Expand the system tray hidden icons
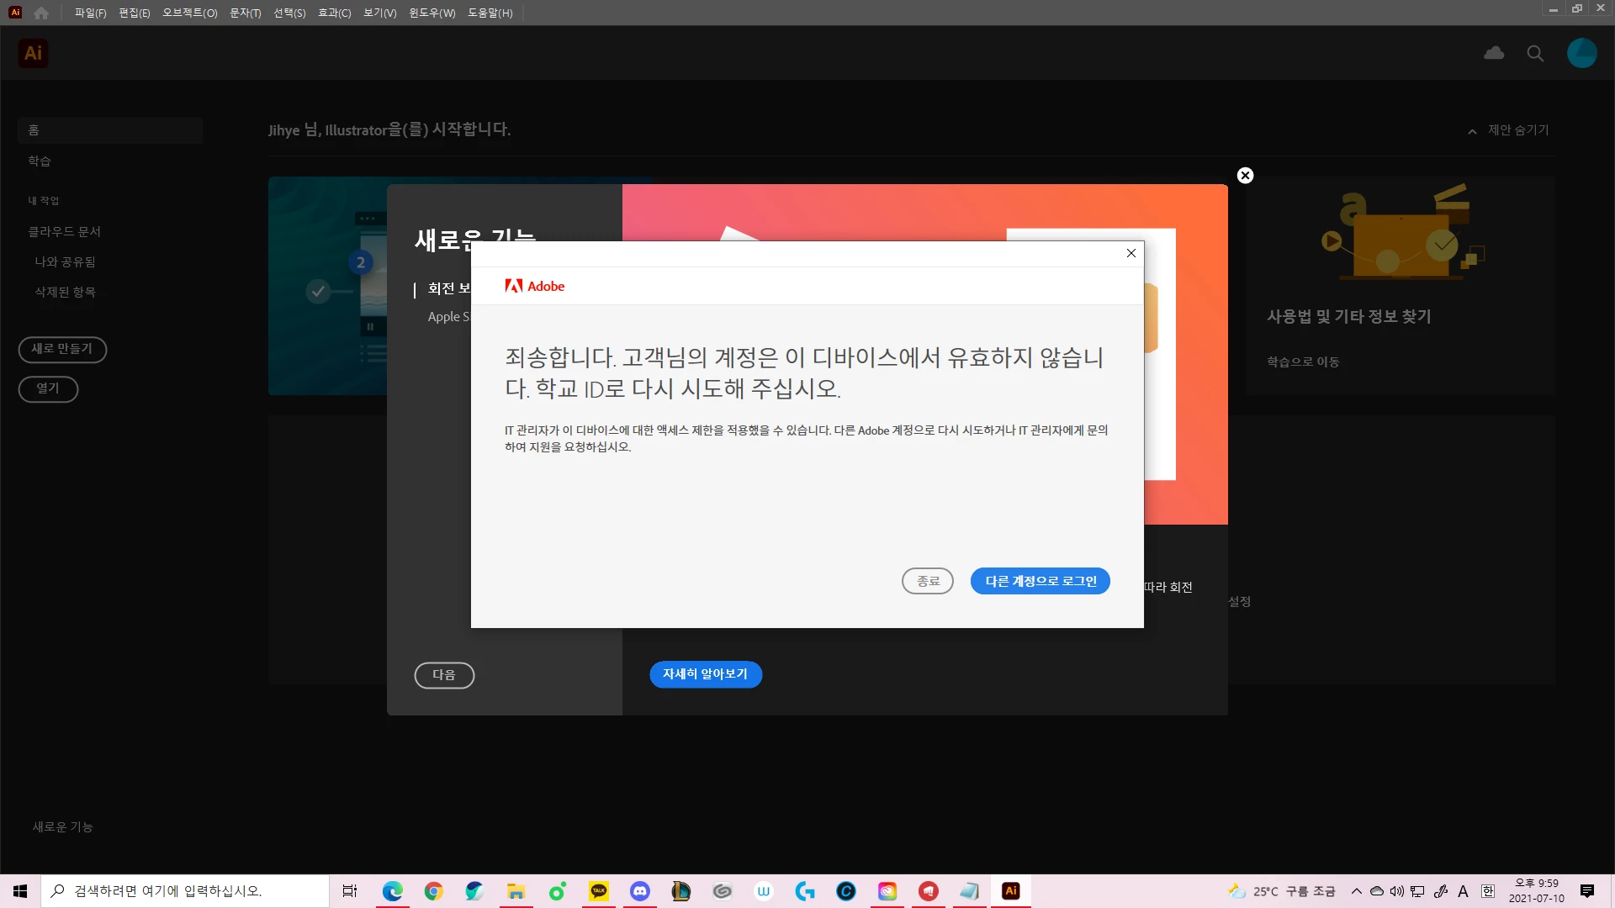 point(1356,891)
